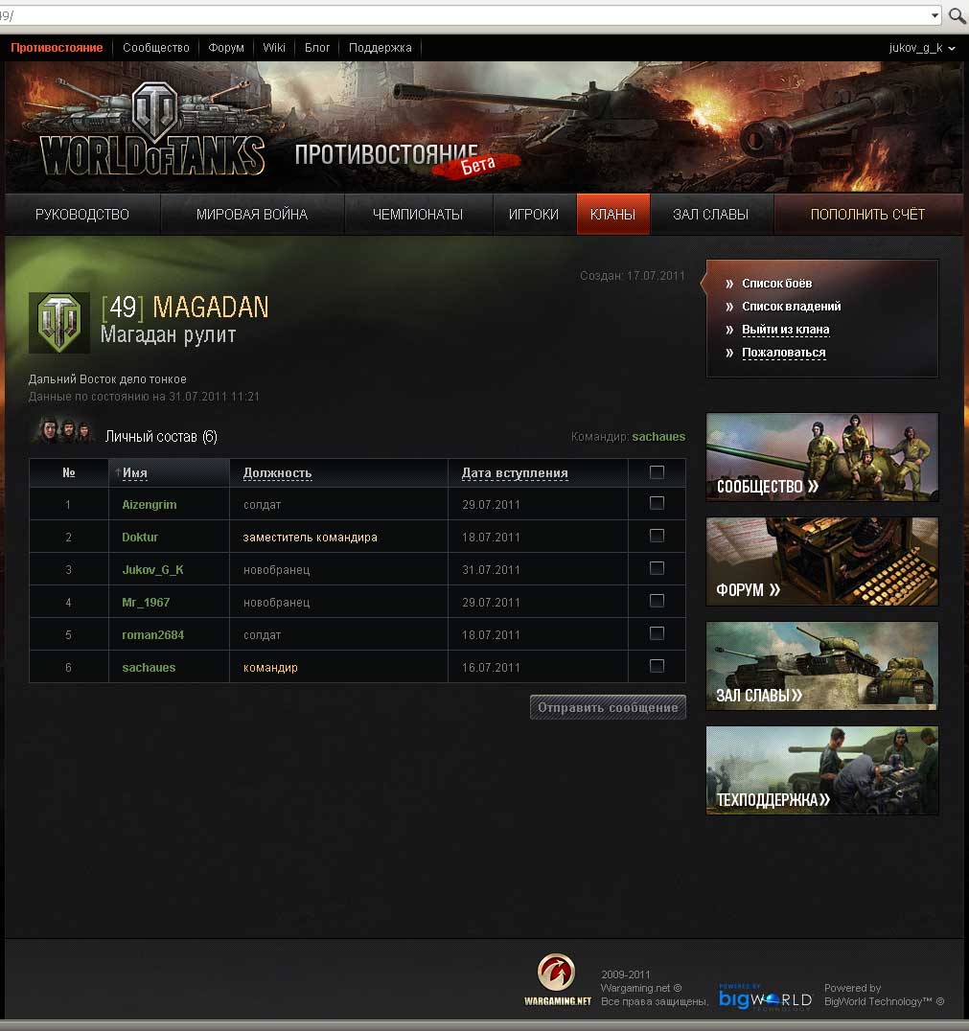
Task: Open the Чемпионаты navigation tab
Action: coord(418,215)
